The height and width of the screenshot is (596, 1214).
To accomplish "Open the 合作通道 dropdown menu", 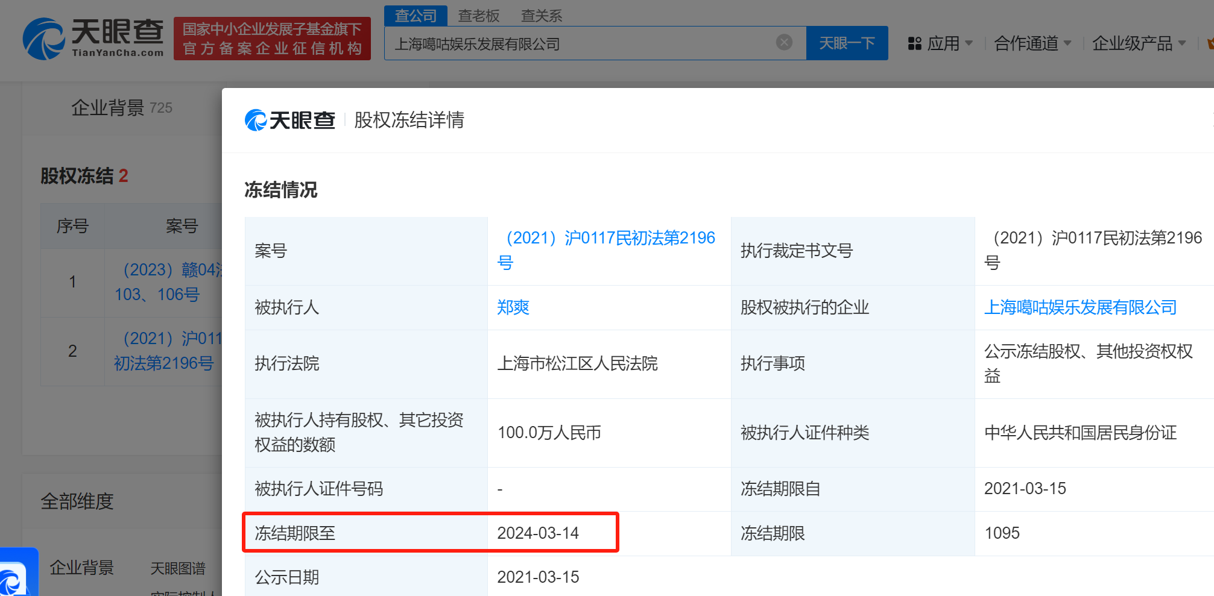I will click(x=1032, y=43).
